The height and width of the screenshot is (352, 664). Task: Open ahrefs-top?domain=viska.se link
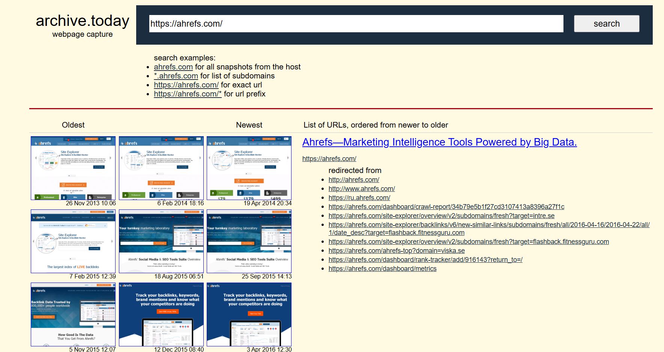point(397,251)
